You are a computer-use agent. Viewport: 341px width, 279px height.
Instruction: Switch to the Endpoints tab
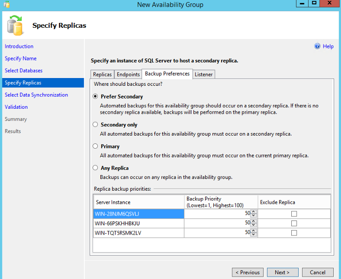click(x=128, y=75)
